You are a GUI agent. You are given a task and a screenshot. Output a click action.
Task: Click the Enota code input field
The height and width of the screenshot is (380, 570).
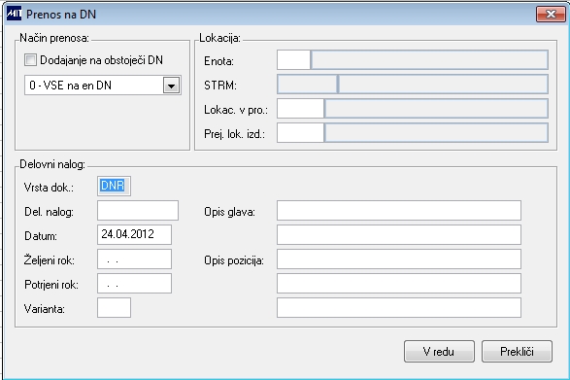pos(293,60)
